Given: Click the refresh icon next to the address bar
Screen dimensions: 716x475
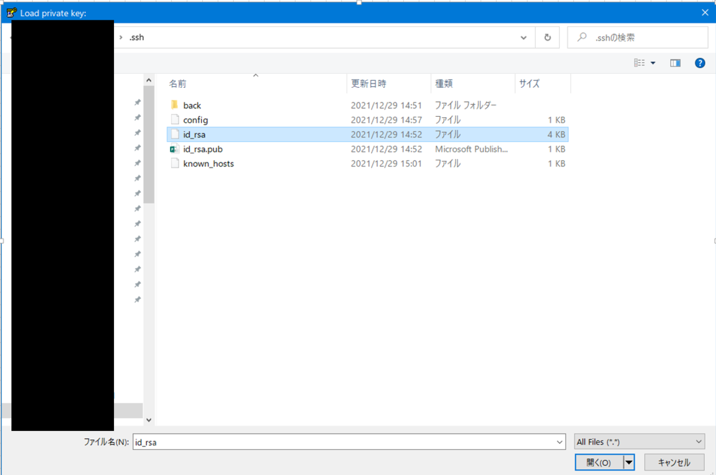Looking at the screenshot, I should point(547,37).
